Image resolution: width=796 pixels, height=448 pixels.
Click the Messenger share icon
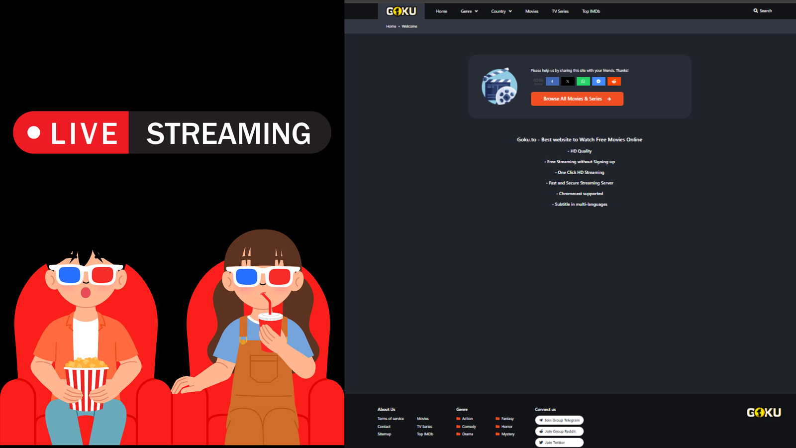[x=598, y=81]
